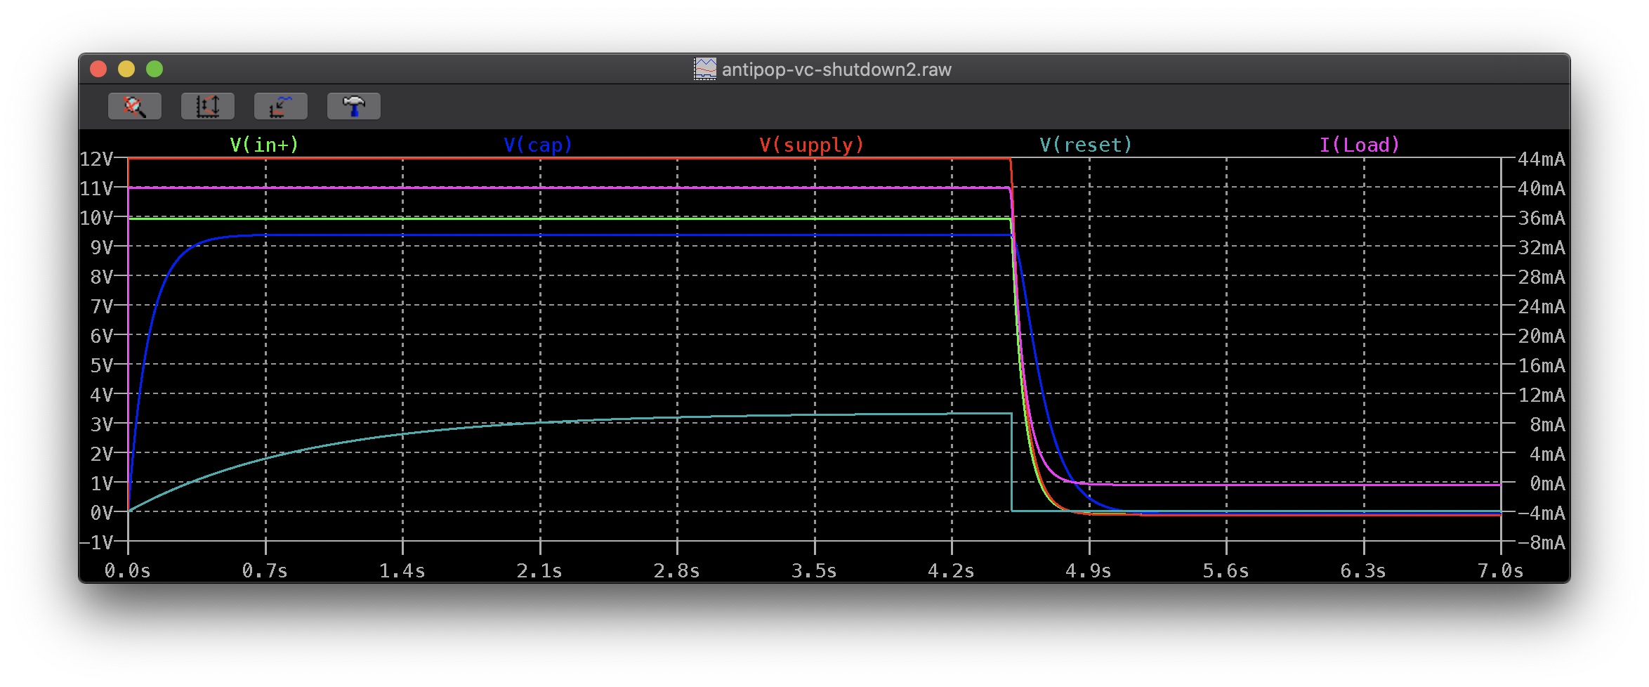Screen dimensions: 1649x687
Task: Click the 0V left axis label
Action: pos(101,513)
